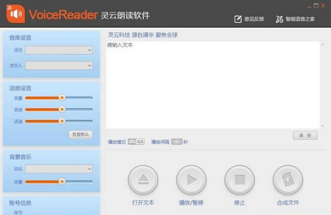Click the 灵云科技 源自清华 服务全球 slogan text

tap(143, 35)
